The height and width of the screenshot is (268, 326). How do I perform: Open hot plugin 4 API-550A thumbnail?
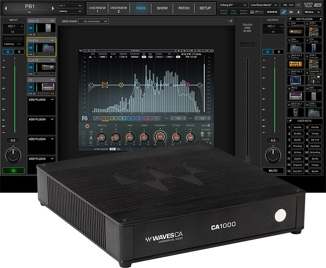[x=313, y=48]
